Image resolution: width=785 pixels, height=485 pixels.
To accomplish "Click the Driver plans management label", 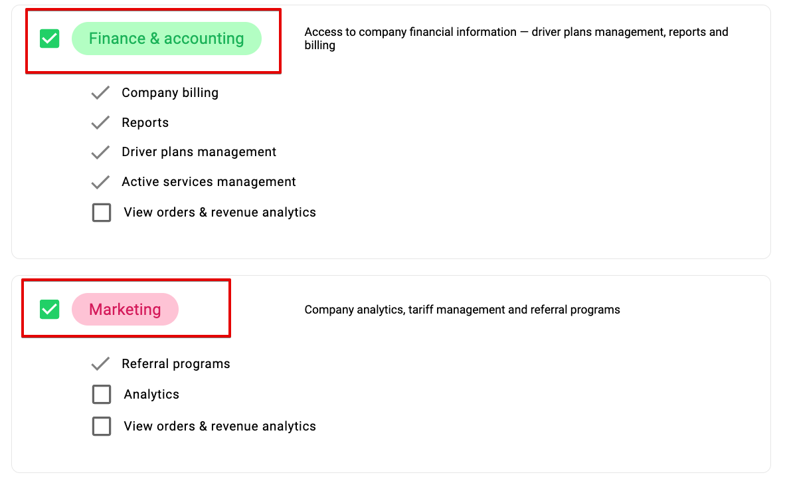I will point(199,152).
